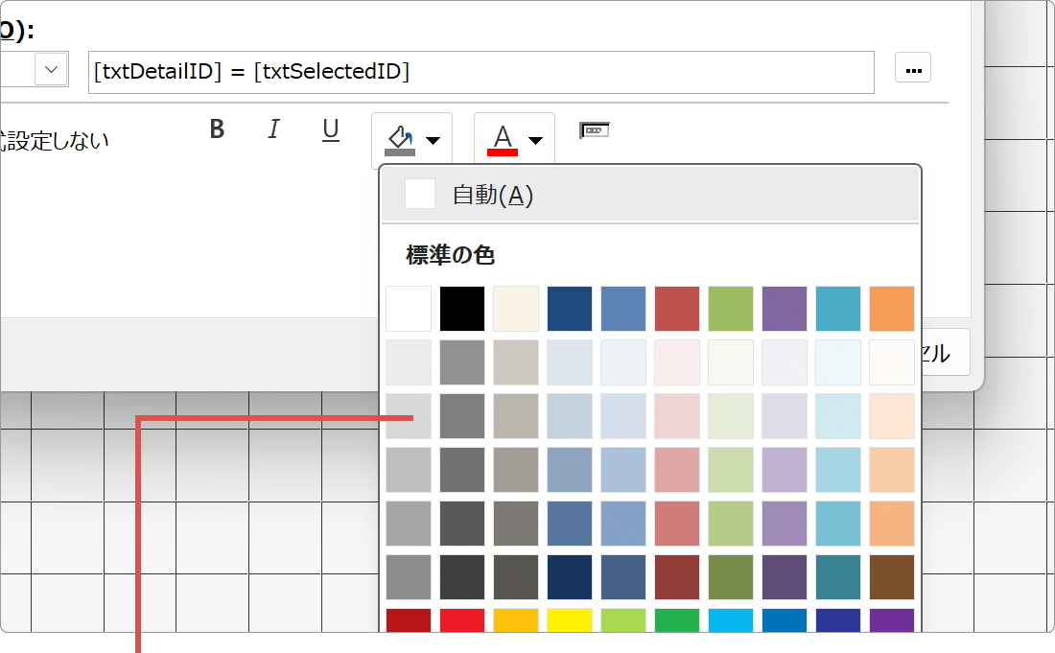This screenshot has width=1055, height=653.
Task: Open the fill color dropdown arrow
Action: point(432,139)
